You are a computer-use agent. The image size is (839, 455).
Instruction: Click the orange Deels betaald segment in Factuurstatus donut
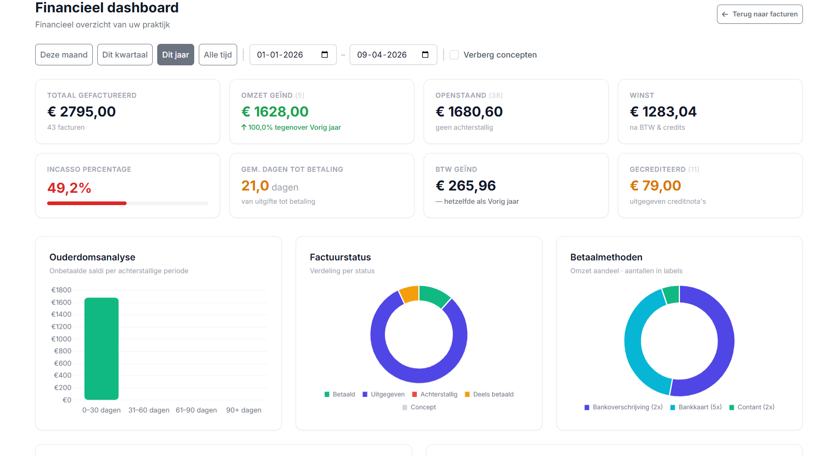409,294
